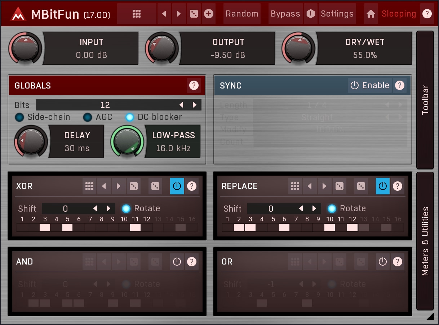Open GLOBALS help question mark

[x=194, y=86]
